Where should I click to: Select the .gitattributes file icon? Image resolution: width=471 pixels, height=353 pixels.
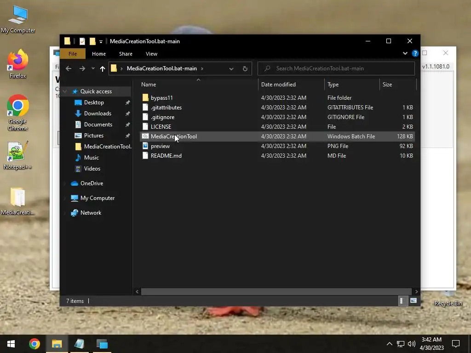pos(145,107)
